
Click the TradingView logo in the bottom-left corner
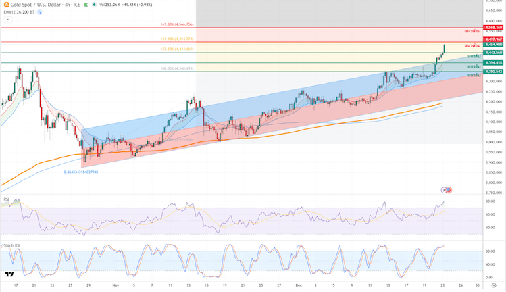[9, 274]
